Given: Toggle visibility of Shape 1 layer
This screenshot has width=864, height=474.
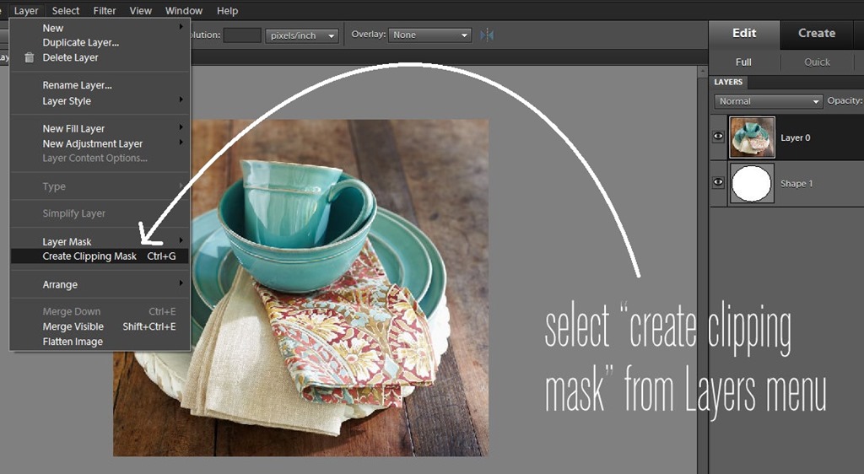Looking at the screenshot, I should coord(718,183).
